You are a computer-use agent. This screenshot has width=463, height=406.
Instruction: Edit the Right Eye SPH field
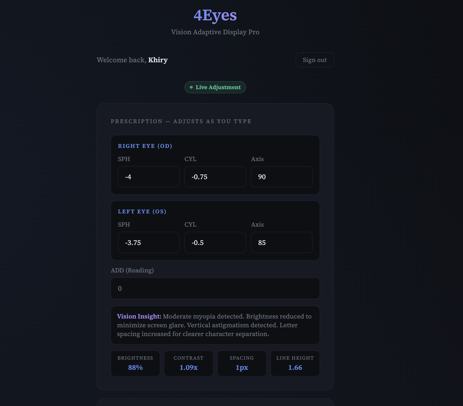pos(149,177)
